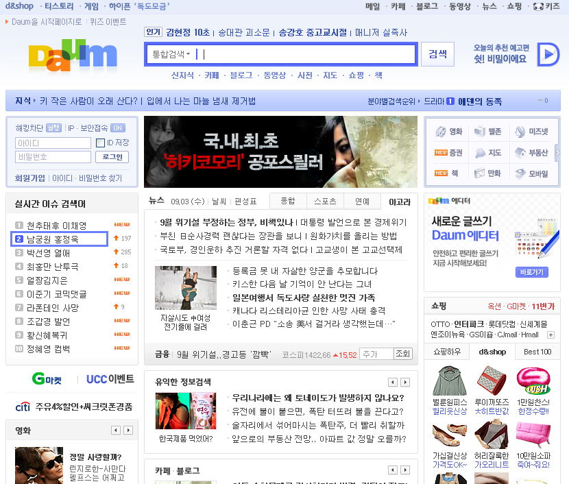
Task: Toggle 보안접속 ON switch
Action: tap(118, 128)
